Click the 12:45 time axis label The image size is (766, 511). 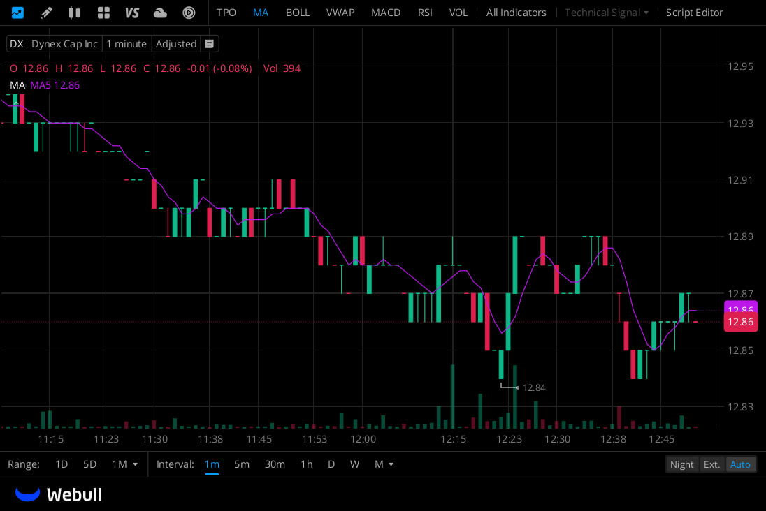[x=661, y=439]
